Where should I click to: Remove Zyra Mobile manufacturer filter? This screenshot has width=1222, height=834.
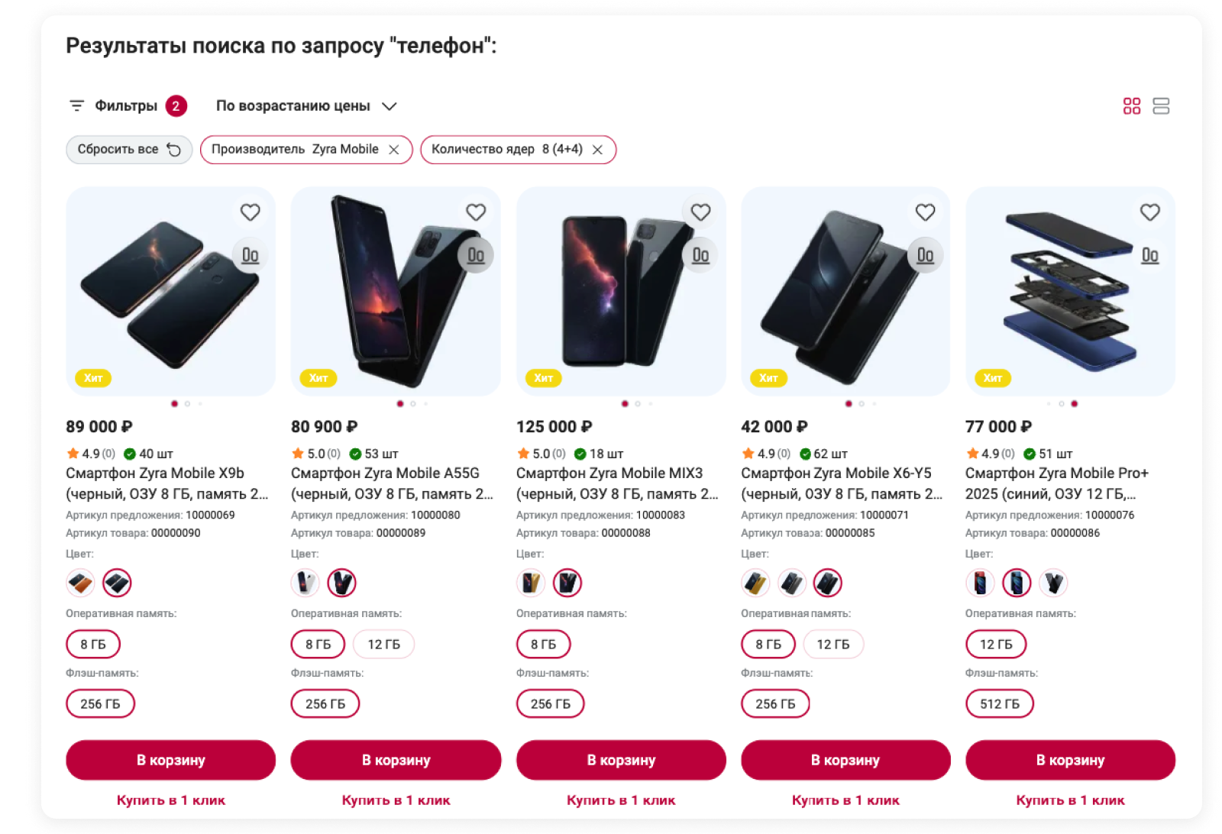[394, 150]
